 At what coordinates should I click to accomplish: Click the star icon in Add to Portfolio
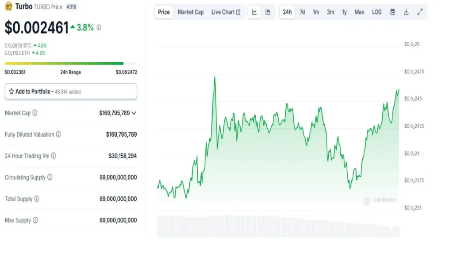point(11,92)
